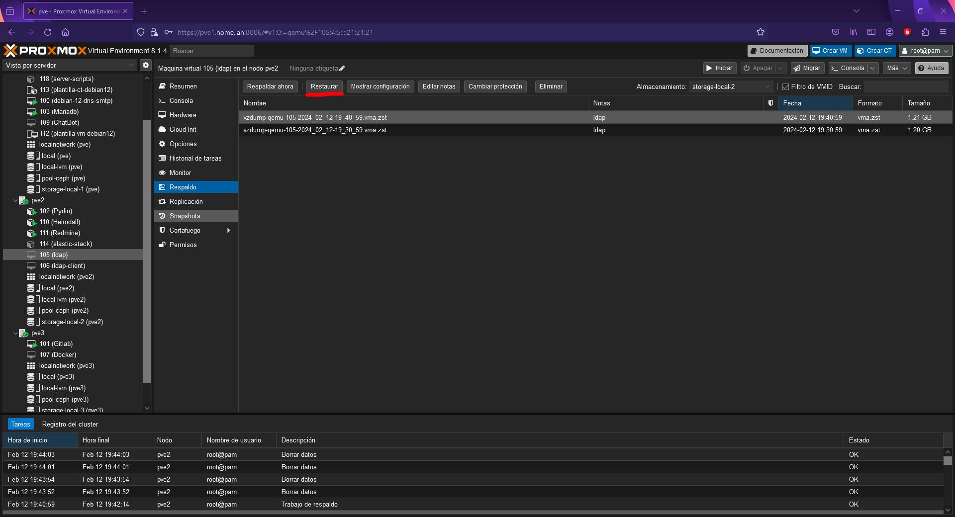The image size is (955, 517).
Task: Click the Trabajo de respaldo task row
Action: click(x=473, y=505)
